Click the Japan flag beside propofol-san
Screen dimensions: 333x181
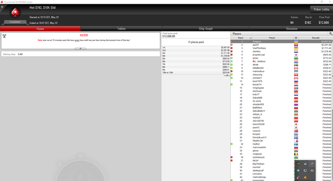[x=296, y=55]
